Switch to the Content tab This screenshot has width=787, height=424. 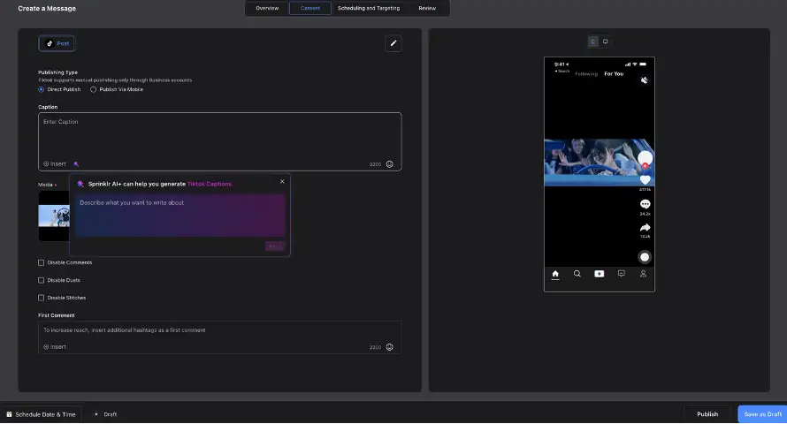tap(310, 8)
